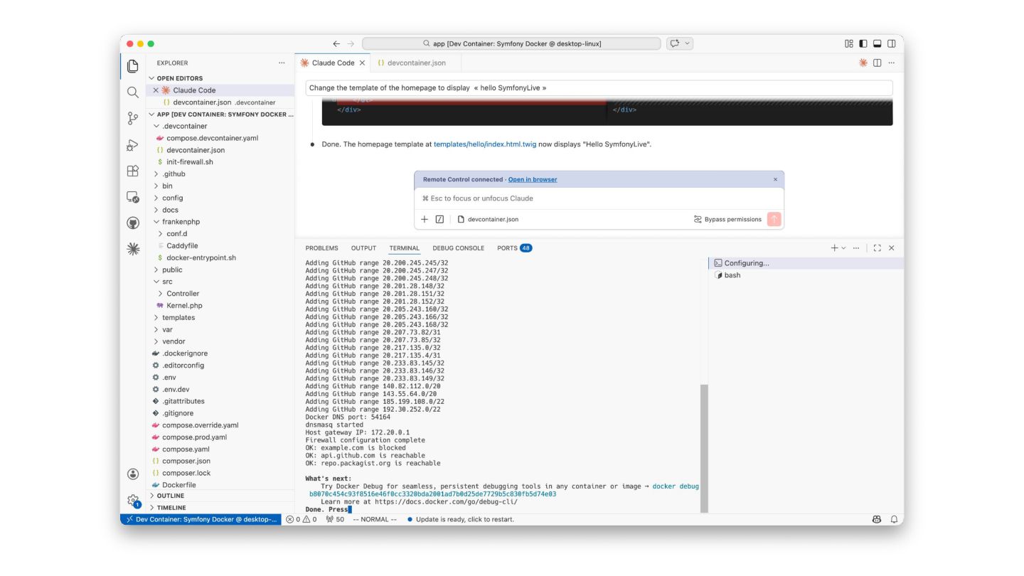Switch to the Output panel tab

pyautogui.click(x=363, y=248)
